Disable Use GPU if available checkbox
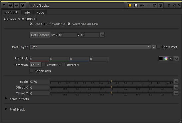The width and height of the screenshot is (182, 123). click(31, 24)
